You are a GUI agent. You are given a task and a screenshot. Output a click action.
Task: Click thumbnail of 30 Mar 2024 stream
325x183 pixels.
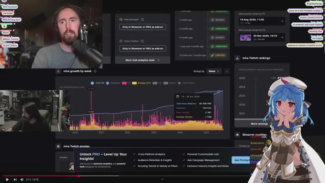point(245,37)
